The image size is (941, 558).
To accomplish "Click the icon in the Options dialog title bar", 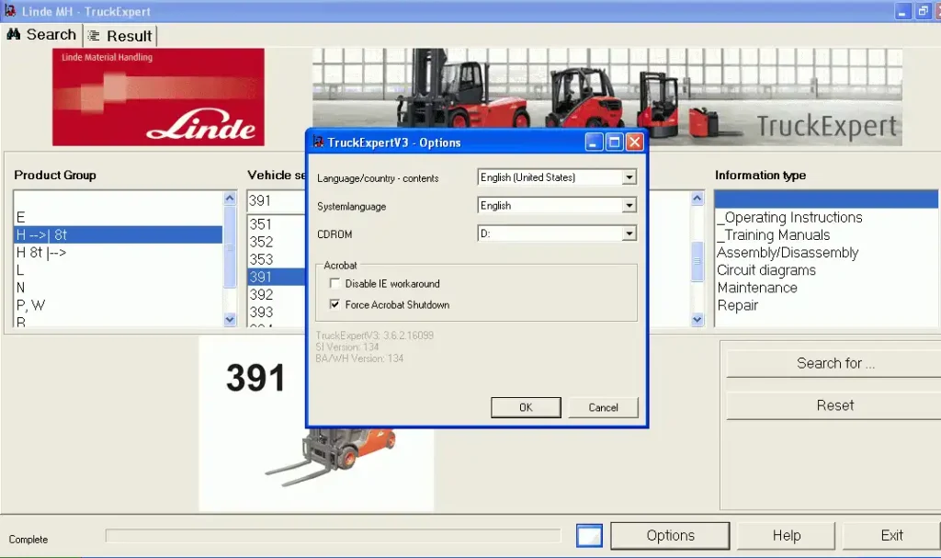I will click(316, 142).
